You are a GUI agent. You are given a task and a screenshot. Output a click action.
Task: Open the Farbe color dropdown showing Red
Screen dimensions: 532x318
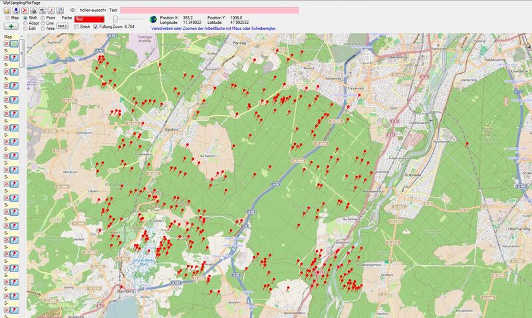pyautogui.click(x=89, y=19)
